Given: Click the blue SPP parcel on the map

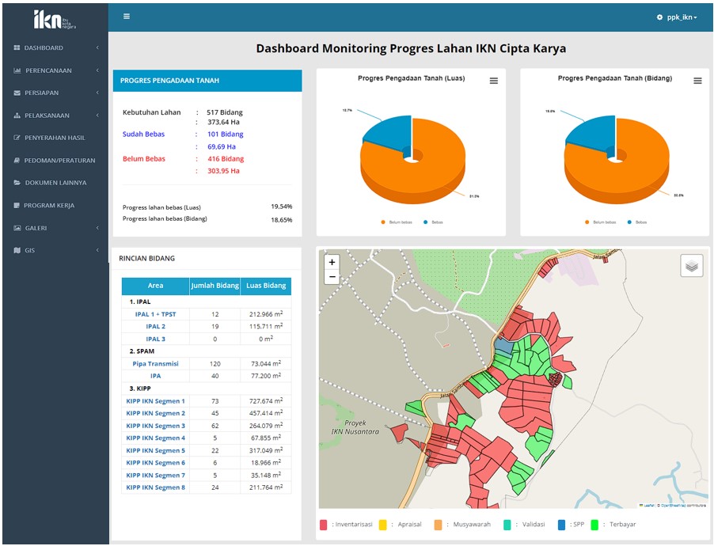Looking at the screenshot, I should point(502,347).
